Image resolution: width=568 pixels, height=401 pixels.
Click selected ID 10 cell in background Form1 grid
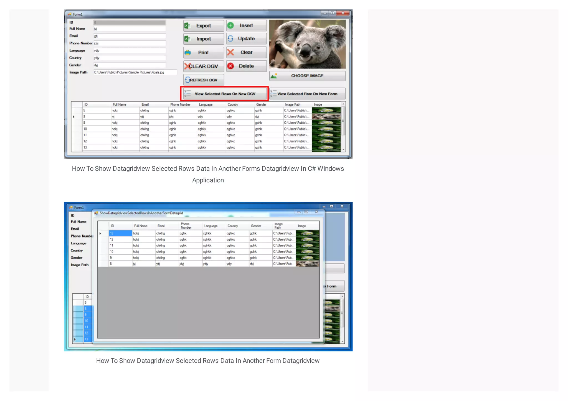pos(88,321)
